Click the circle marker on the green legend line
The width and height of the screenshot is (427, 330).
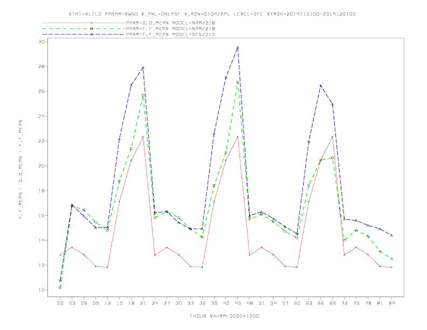coord(92,29)
